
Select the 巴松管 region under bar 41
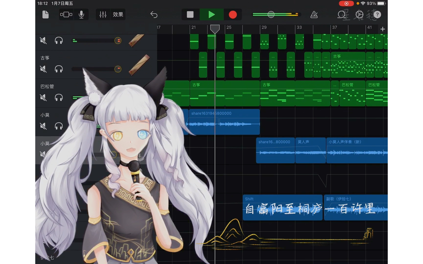pyautogui.click(x=377, y=94)
